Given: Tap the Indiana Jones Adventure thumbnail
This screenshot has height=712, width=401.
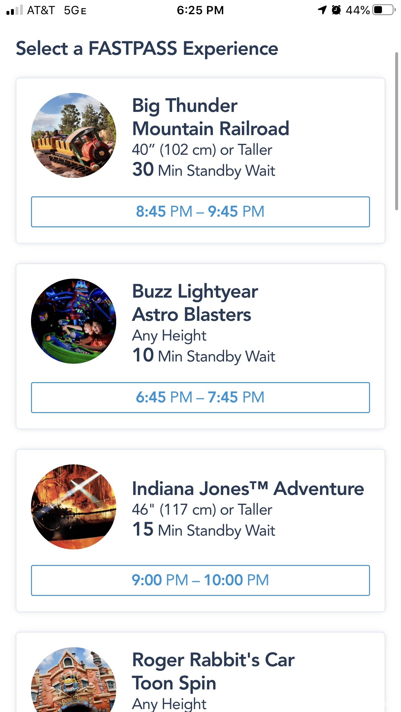Looking at the screenshot, I should point(74,507).
